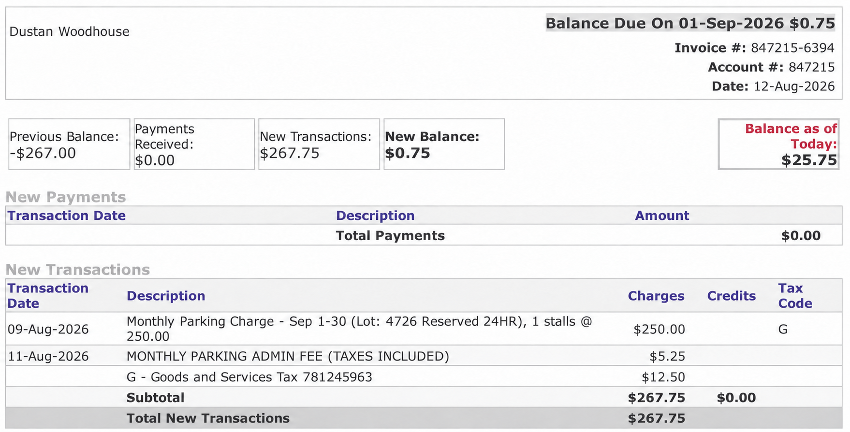Click the Total Payments row
850x432 pixels.
(424, 235)
